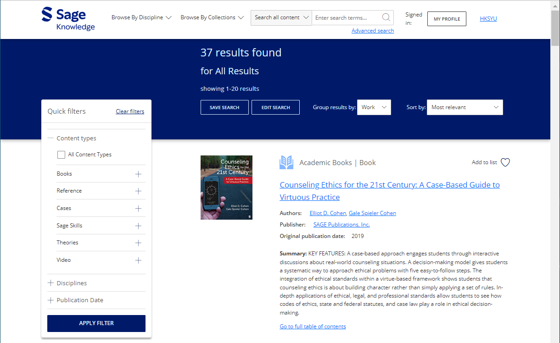Expand the Disciplines filter section
The image size is (560, 343).
click(51, 283)
